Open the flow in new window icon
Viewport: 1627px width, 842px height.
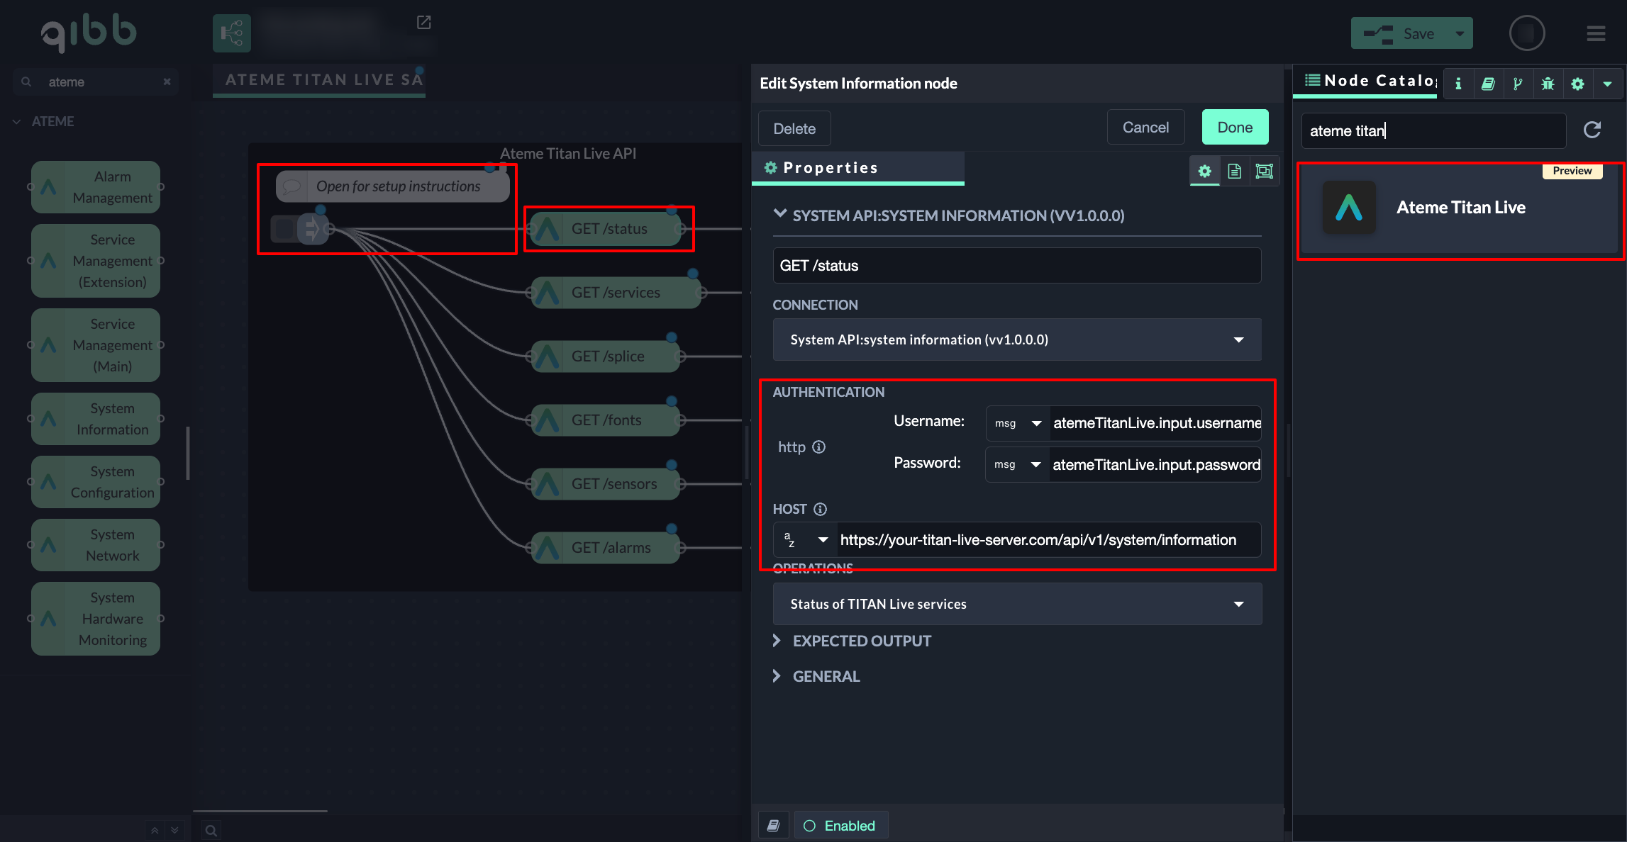(x=423, y=23)
